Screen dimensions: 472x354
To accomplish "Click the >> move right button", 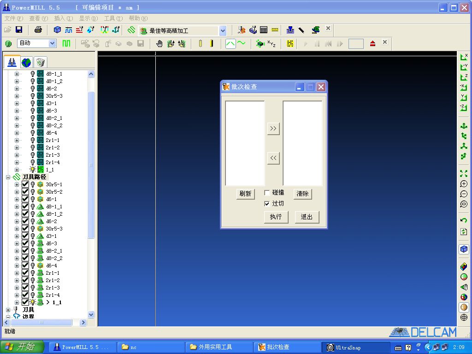I will click(273, 129).
